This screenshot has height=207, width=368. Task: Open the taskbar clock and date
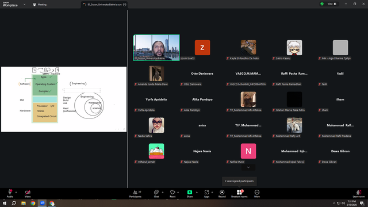351,203
